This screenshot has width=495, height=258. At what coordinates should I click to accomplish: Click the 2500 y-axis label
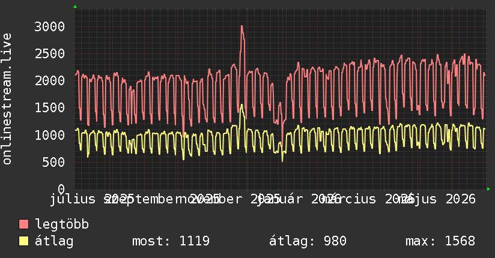coord(50,54)
